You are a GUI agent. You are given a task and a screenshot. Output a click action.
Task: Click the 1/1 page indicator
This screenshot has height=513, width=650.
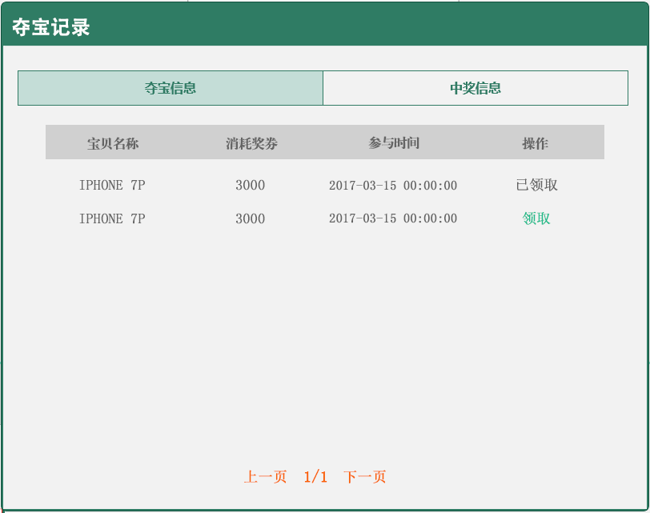(x=315, y=477)
